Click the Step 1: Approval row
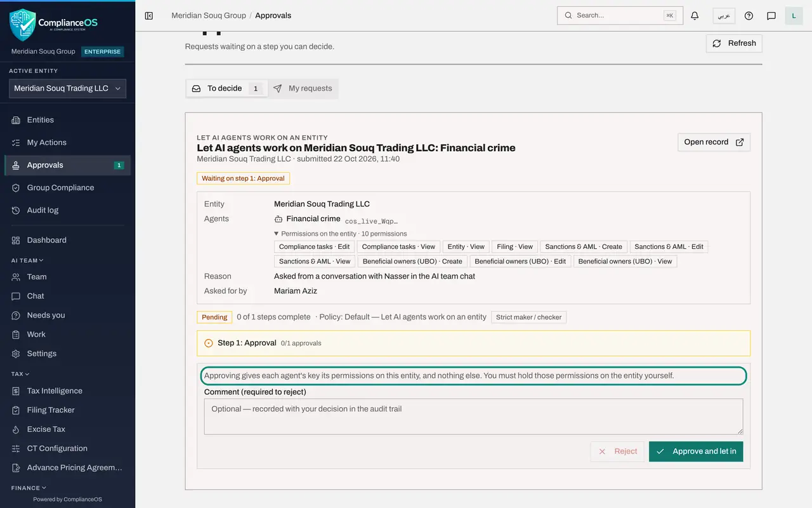 (x=473, y=343)
